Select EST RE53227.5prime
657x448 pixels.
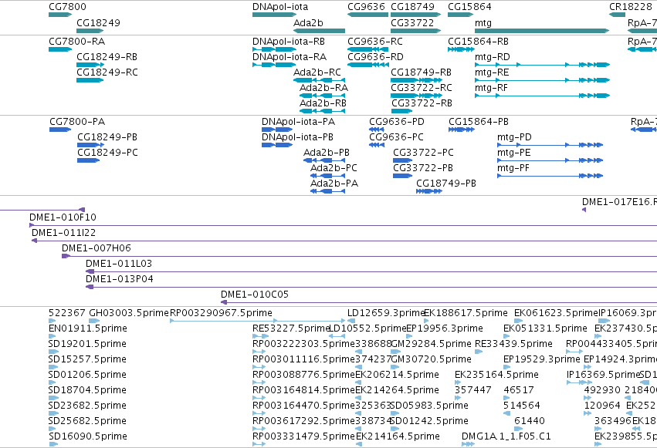coord(292,328)
